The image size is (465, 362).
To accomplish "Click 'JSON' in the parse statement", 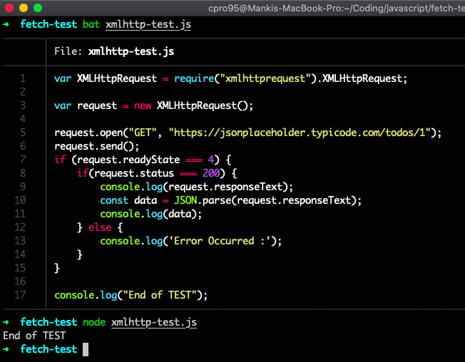I will point(185,200).
